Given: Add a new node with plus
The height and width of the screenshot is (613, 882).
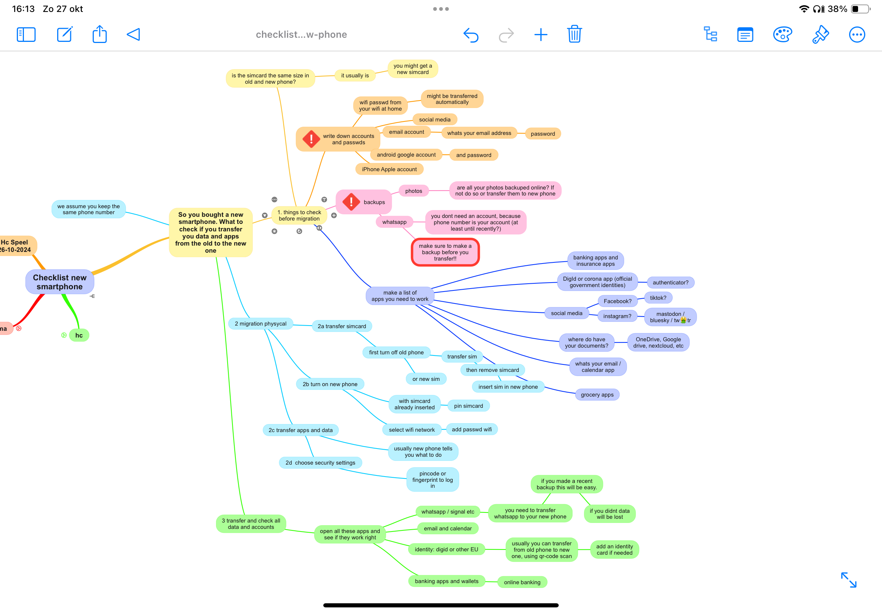Looking at the screenshot, I should click(x=541, y=35).
